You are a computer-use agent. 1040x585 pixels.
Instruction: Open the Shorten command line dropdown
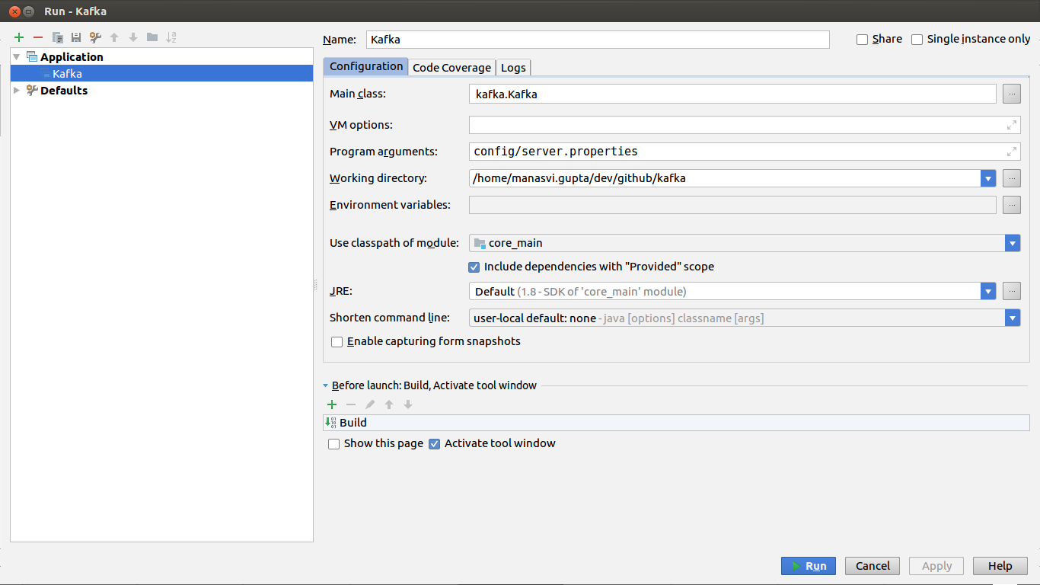tap(1013, 318)
